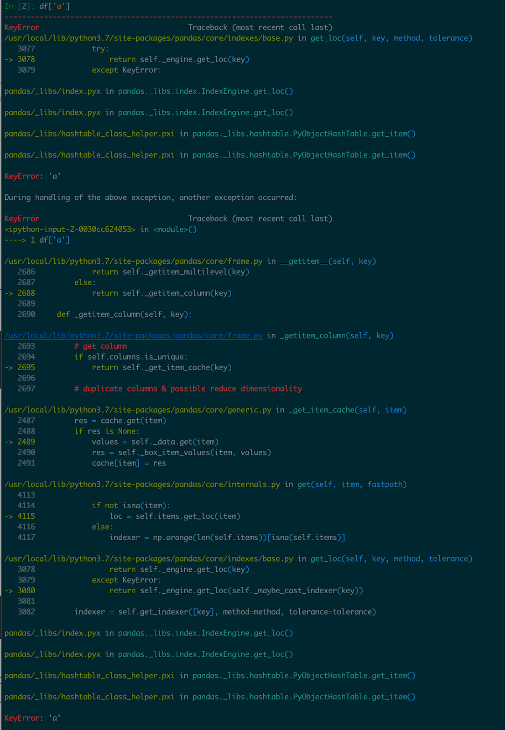Click line 2686 return self._getitem_multilevel(key)

pos(133,272)
